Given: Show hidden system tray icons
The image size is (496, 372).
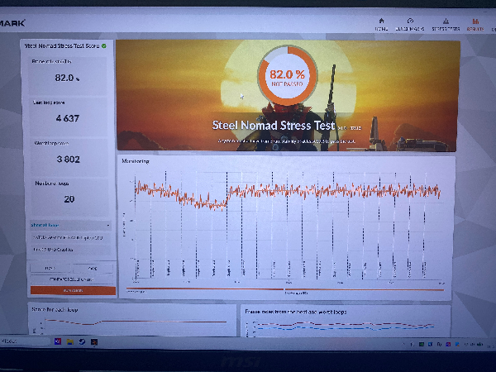Looking at the screenshot, I should coord(404,344).
